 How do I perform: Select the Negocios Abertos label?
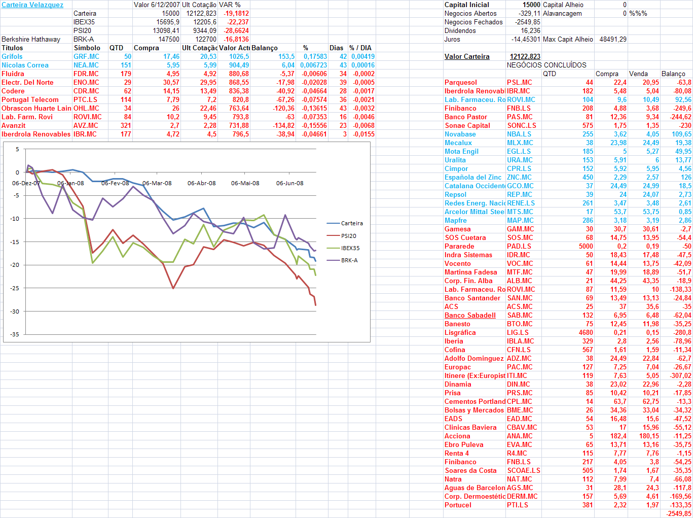[x=470, y=14]
